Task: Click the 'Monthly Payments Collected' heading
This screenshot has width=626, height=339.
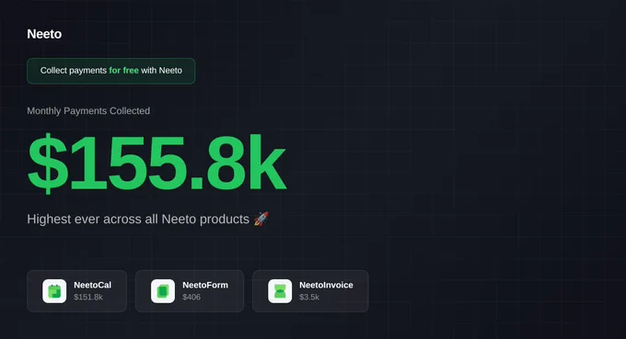Action: coord(88,111)
